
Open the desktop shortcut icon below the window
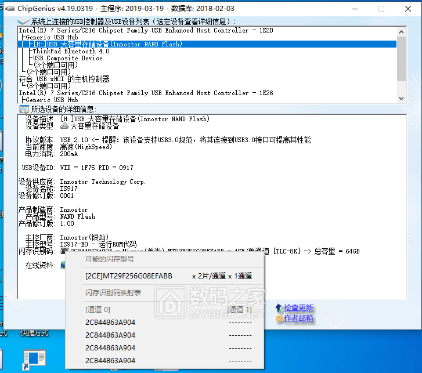click(34, 359)
